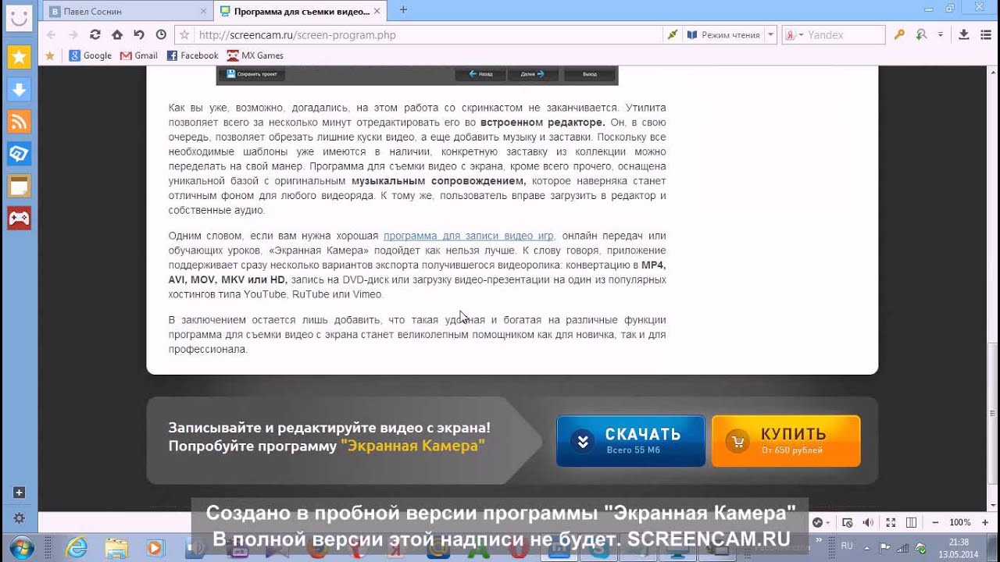Expand the reader mode dropdown arrow
1000x562 pixels.
point(771,34)
